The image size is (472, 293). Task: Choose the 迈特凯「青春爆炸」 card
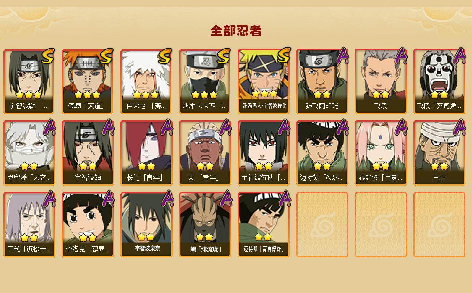coord(263,225)
